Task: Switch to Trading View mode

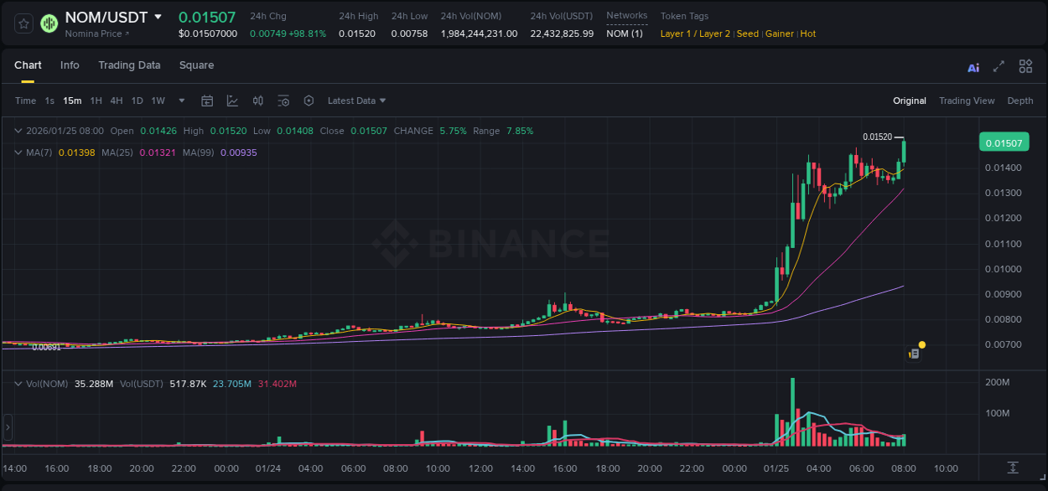Action: 967,101
